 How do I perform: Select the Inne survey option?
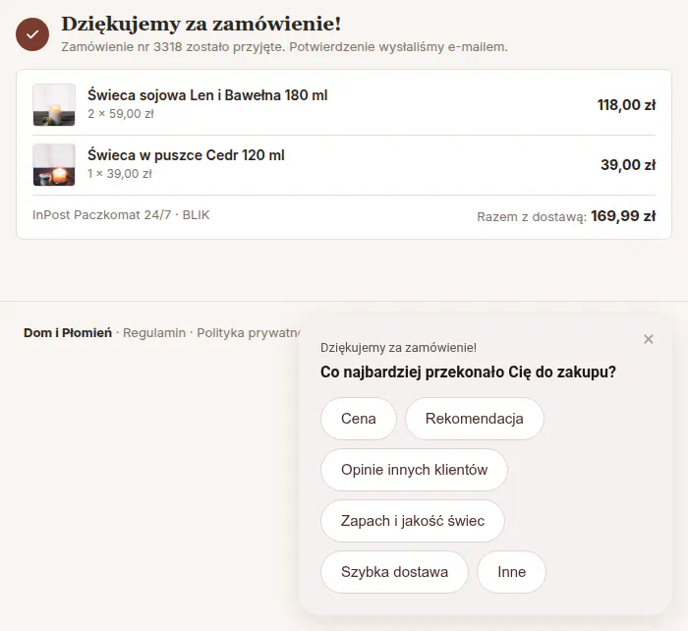point(512,572)
